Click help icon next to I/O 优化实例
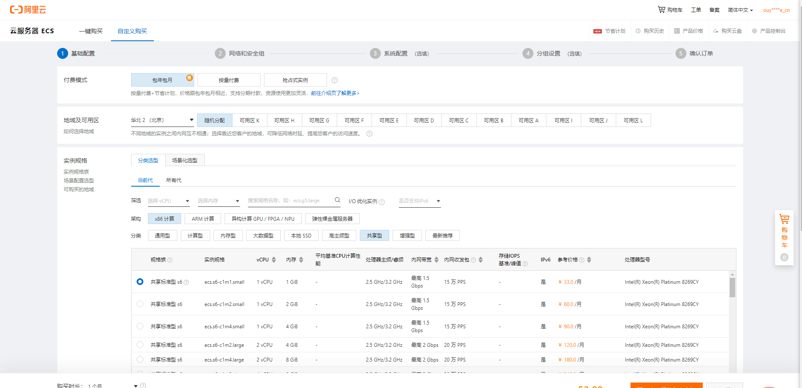Screen dimensions: 802x388 pos(382,202)
